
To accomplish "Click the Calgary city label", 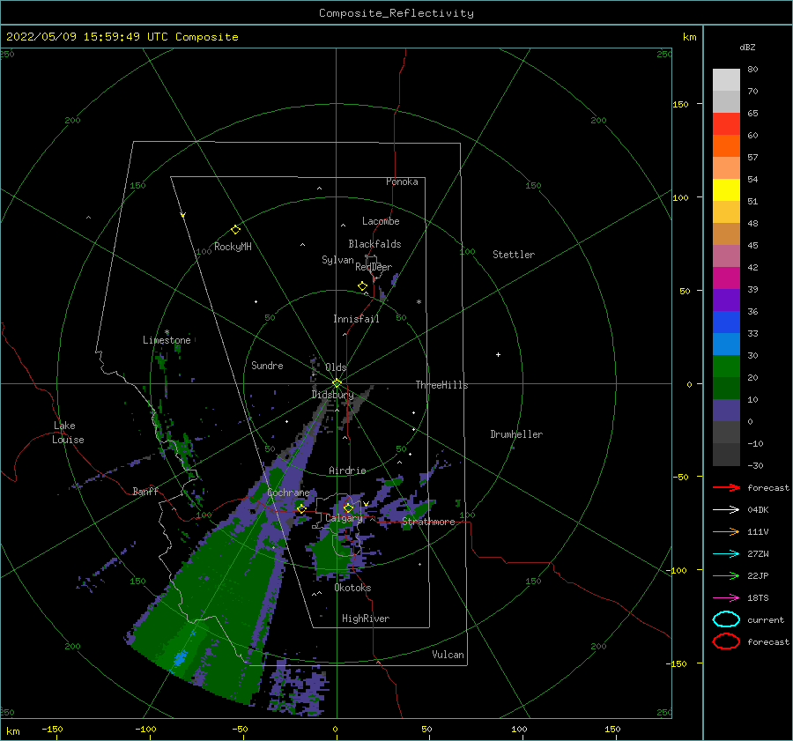I will [344, 518].
